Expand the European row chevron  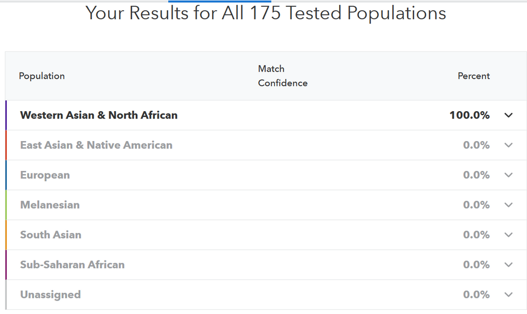pyautogui.click(x=508, y=175)
